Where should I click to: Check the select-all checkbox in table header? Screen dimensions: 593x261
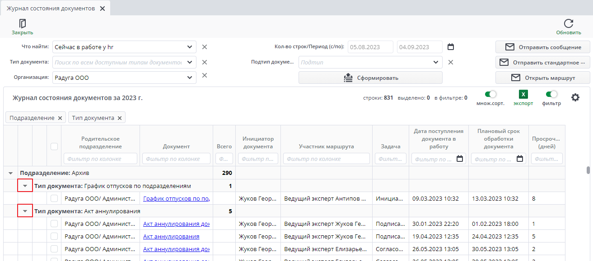pyautogui.click(x=54, y=146)
